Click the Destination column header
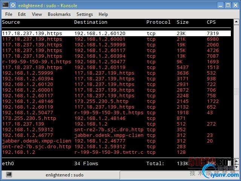The height and width of the screenshot is (181, 241). 91,22
